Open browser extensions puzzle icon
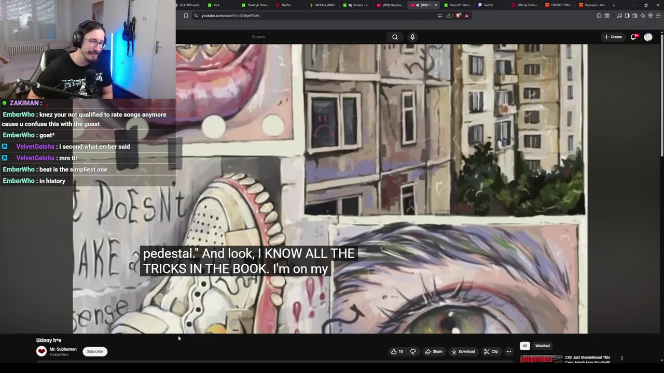 599,16
